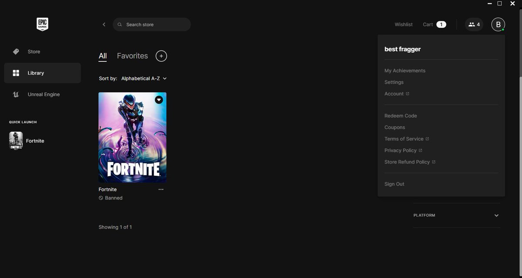Open friends list showing 4 online

click(474, 24)
